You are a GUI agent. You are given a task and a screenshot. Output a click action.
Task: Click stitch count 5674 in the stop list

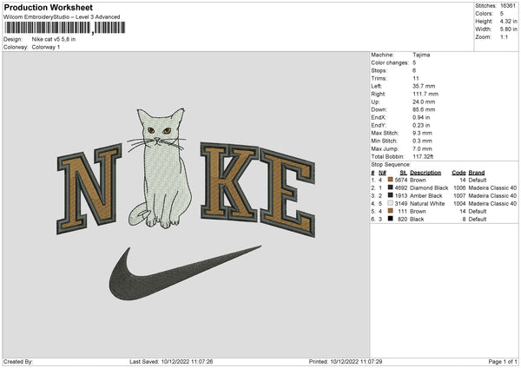coord(401,180)
